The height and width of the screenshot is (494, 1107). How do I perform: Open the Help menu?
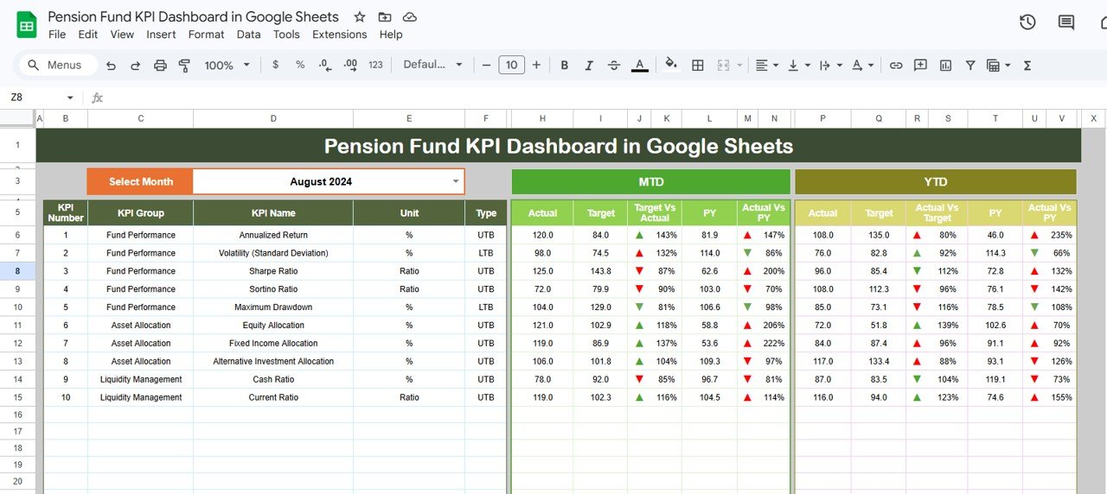[391, 35]
